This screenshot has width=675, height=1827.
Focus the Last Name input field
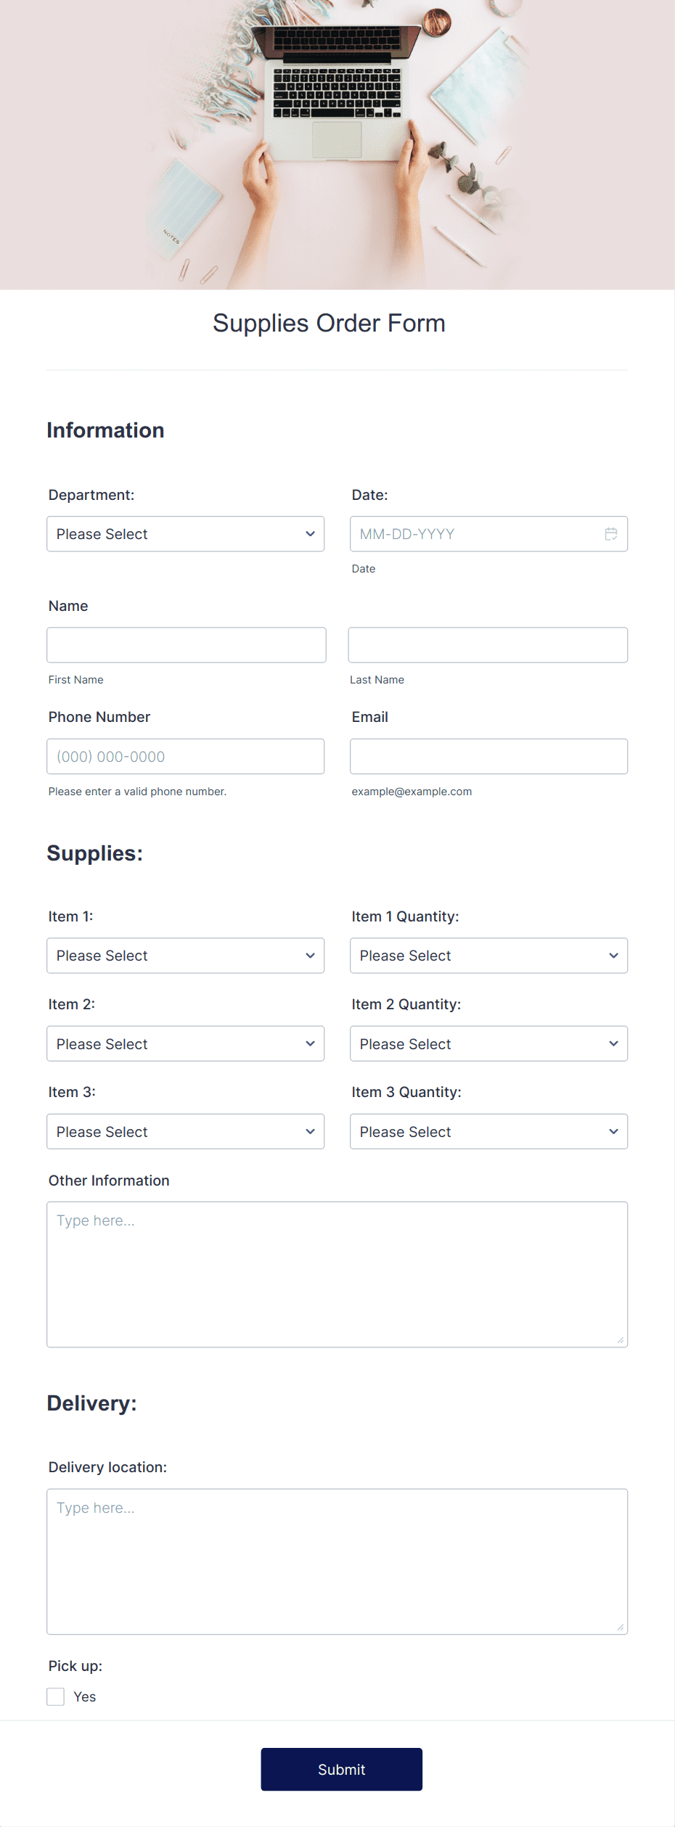coord(488,644)
